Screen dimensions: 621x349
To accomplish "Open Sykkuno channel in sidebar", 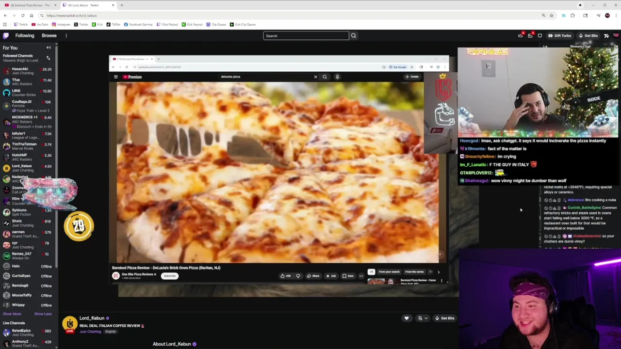I will point(29,212).
